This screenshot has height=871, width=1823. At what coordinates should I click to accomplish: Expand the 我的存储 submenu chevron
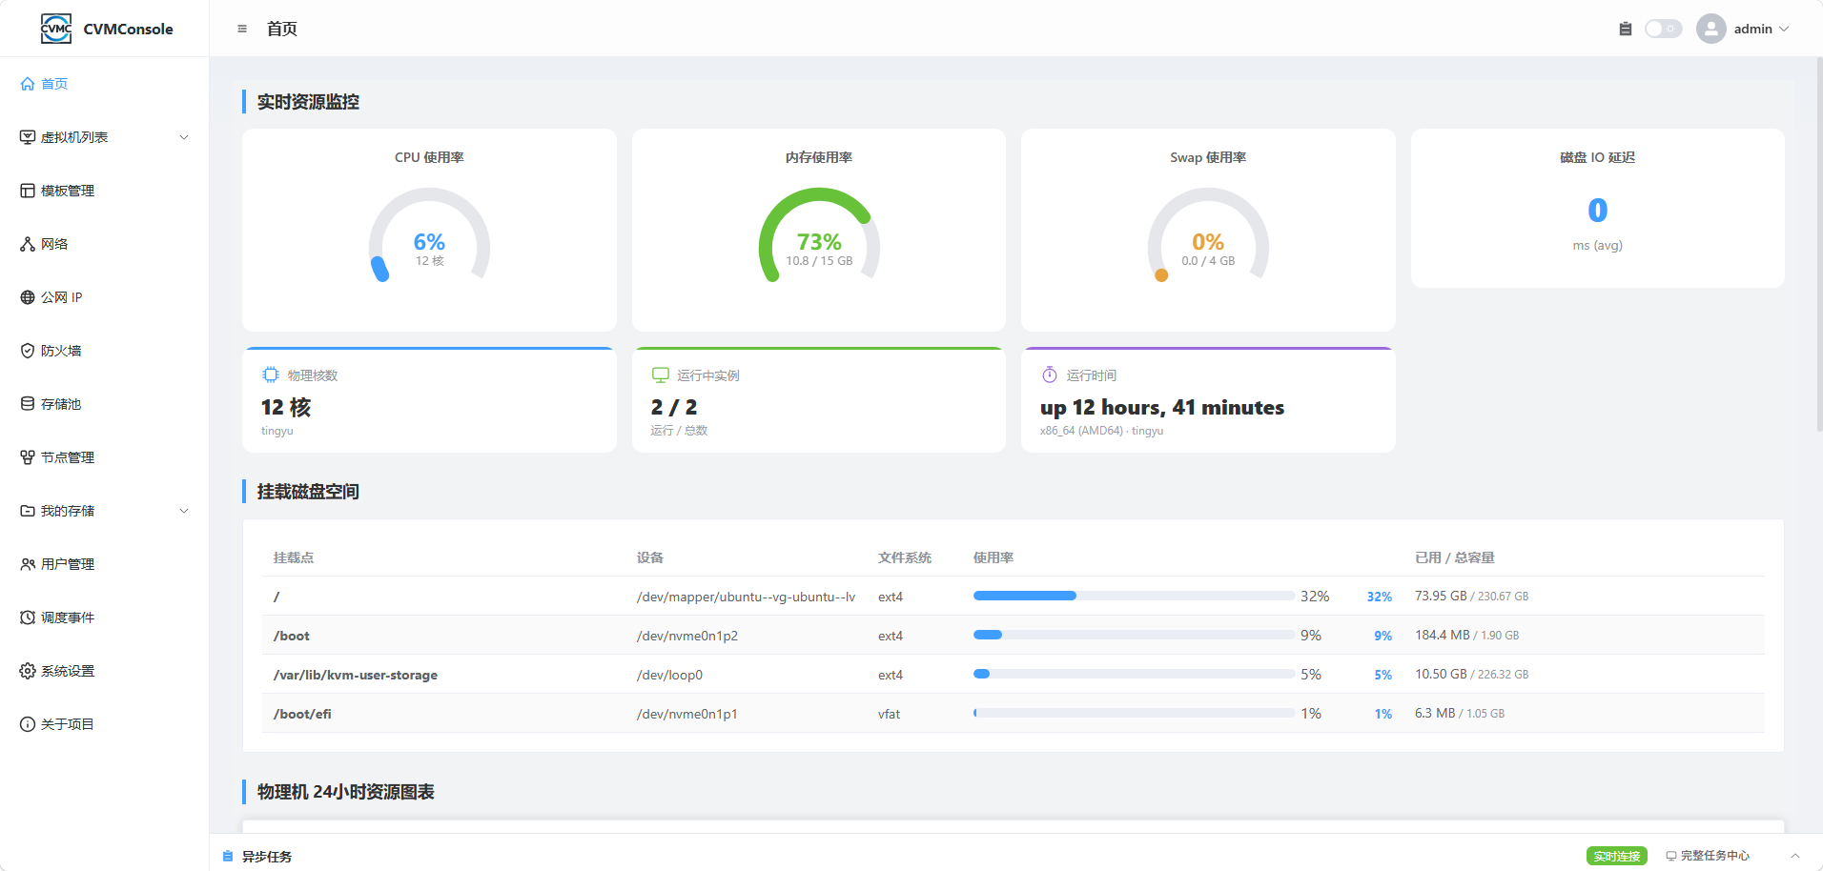184,511
